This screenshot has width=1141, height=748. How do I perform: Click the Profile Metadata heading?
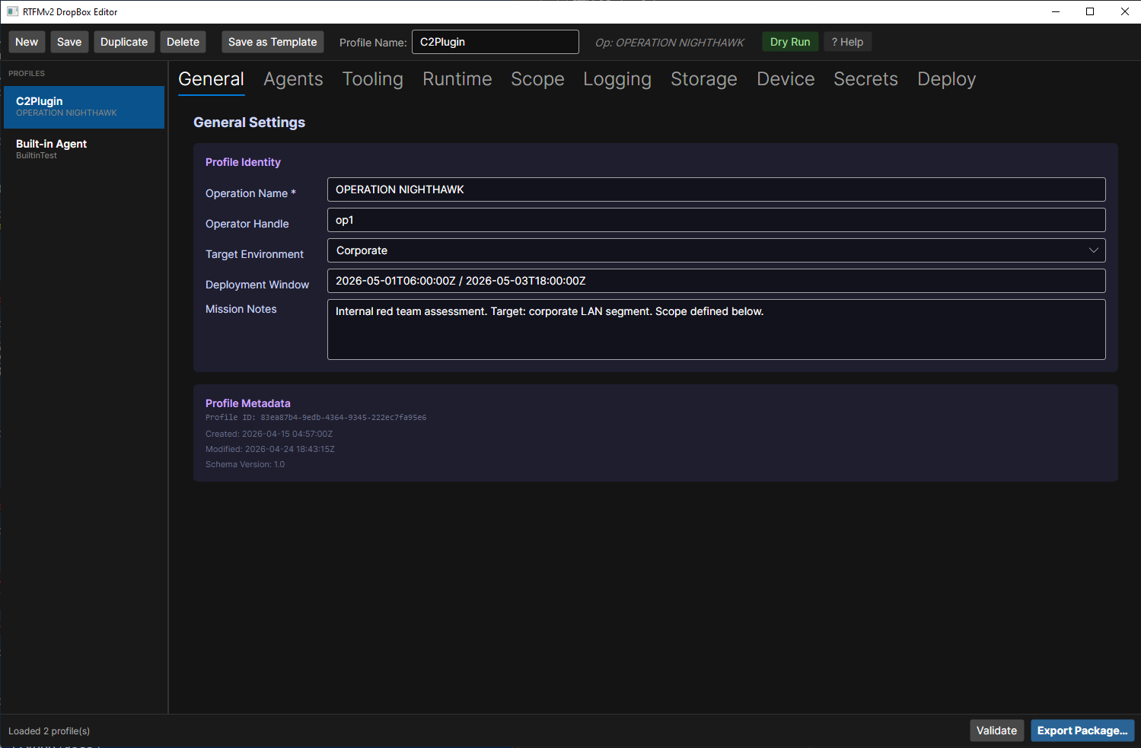pos(248,403)
